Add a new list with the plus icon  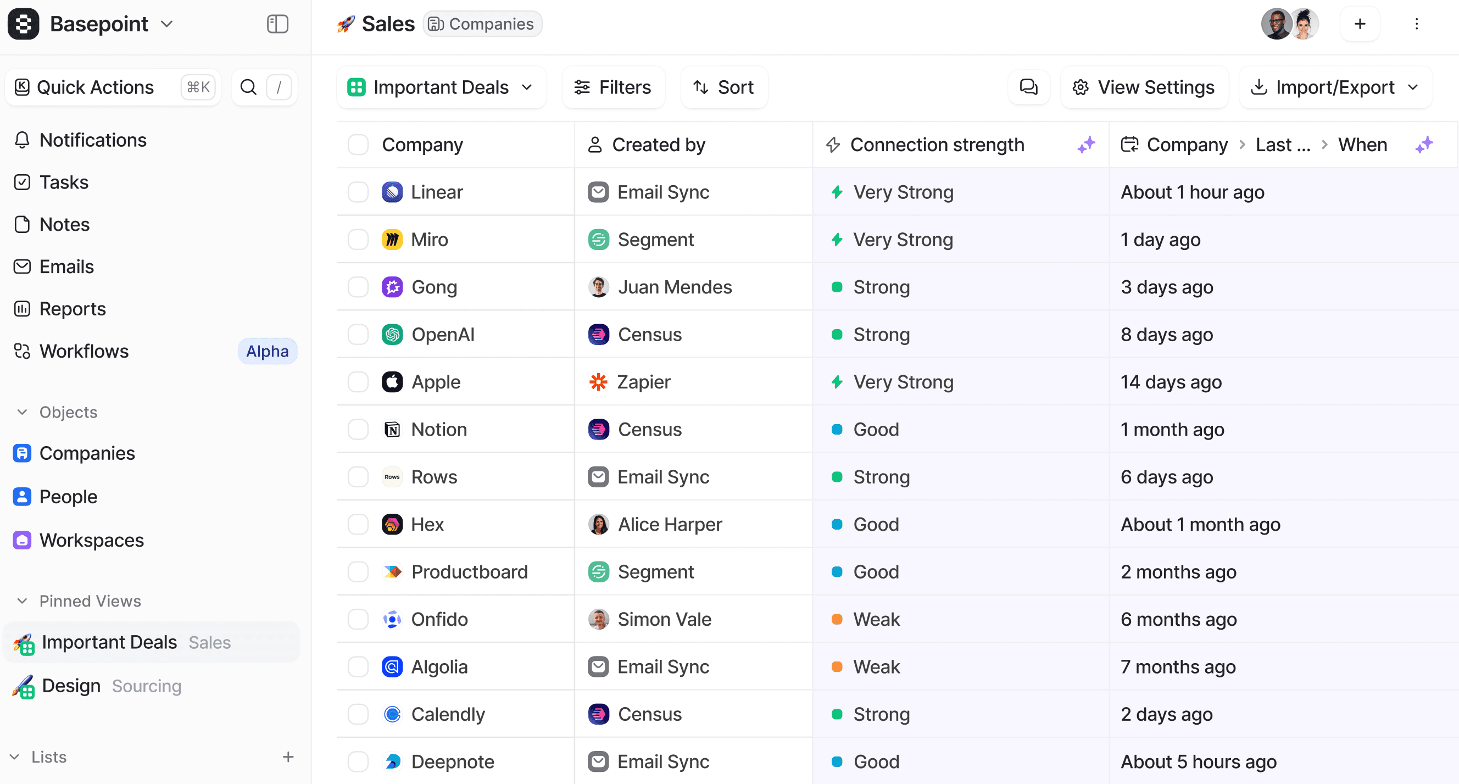pyautogui.click(x=288, y=756)
